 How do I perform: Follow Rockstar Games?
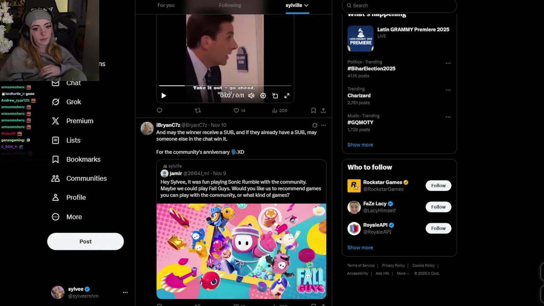pyautogui.click(x=438, y=186)
